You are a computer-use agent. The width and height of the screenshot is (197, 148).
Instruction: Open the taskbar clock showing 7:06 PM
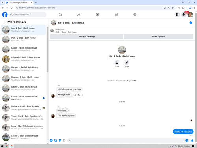[x=187, y=146]
